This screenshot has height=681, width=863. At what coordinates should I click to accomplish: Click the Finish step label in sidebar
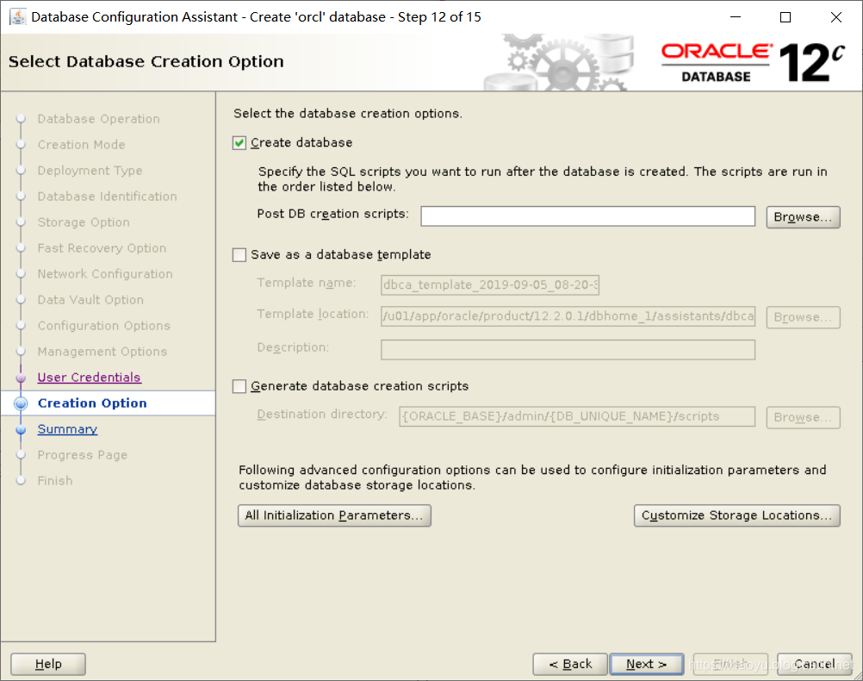[55, 481]
